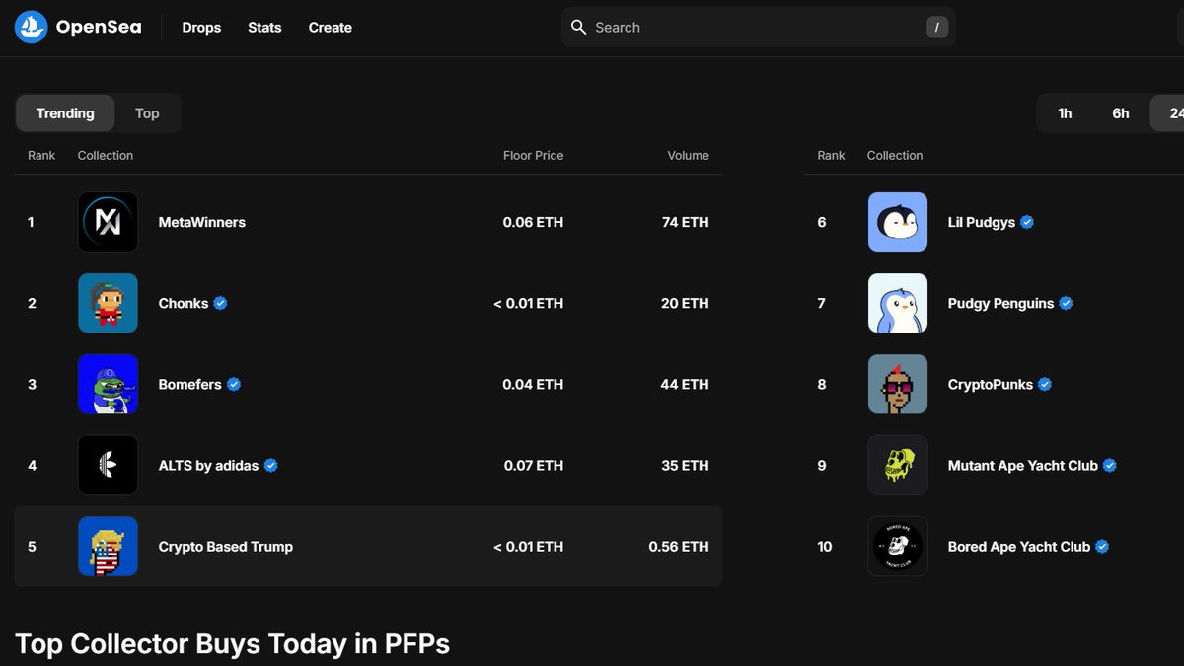The height and width of the screenshot is (666, 1184).
Task: Open the Lil Pudgys collection name
Action: pos(982,222)
